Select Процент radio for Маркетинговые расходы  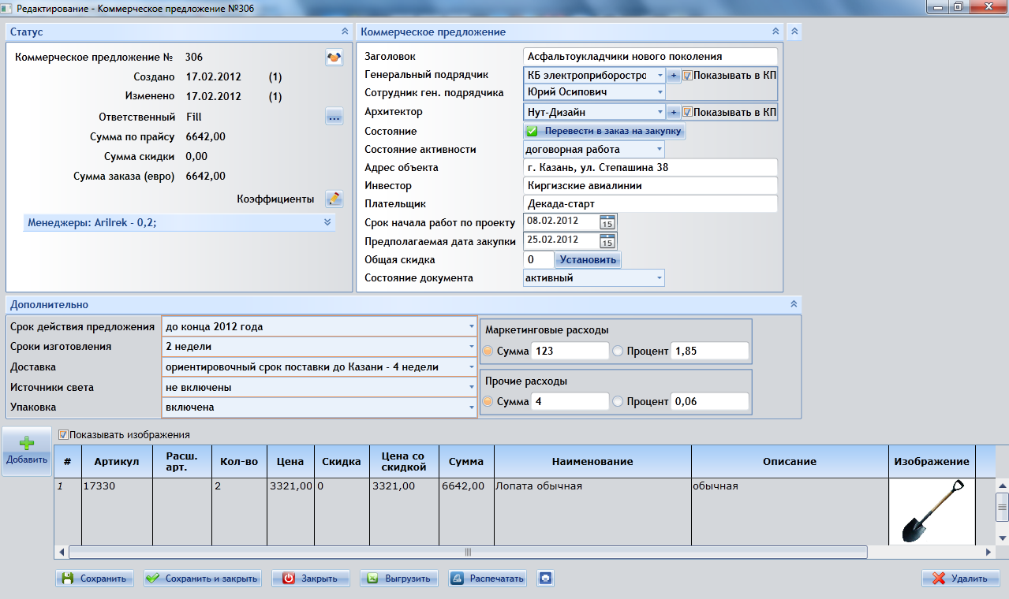pos(618,352)
